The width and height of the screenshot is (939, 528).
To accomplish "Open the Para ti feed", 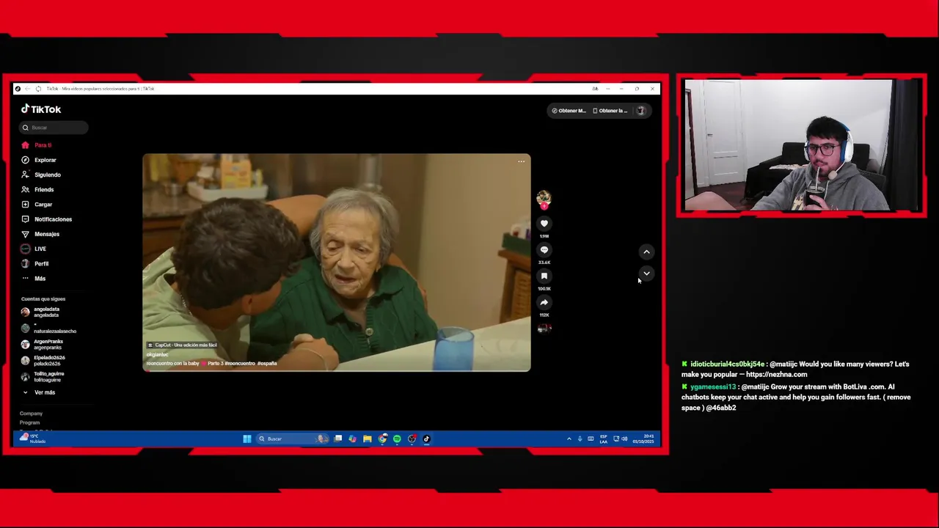I will 37,145.
